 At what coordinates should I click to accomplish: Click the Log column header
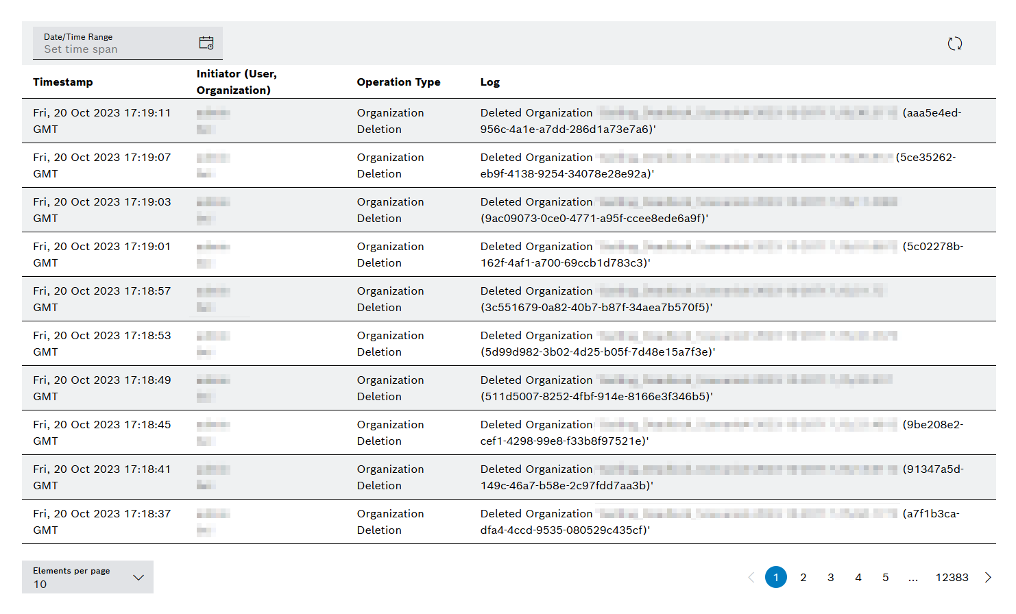490,82
